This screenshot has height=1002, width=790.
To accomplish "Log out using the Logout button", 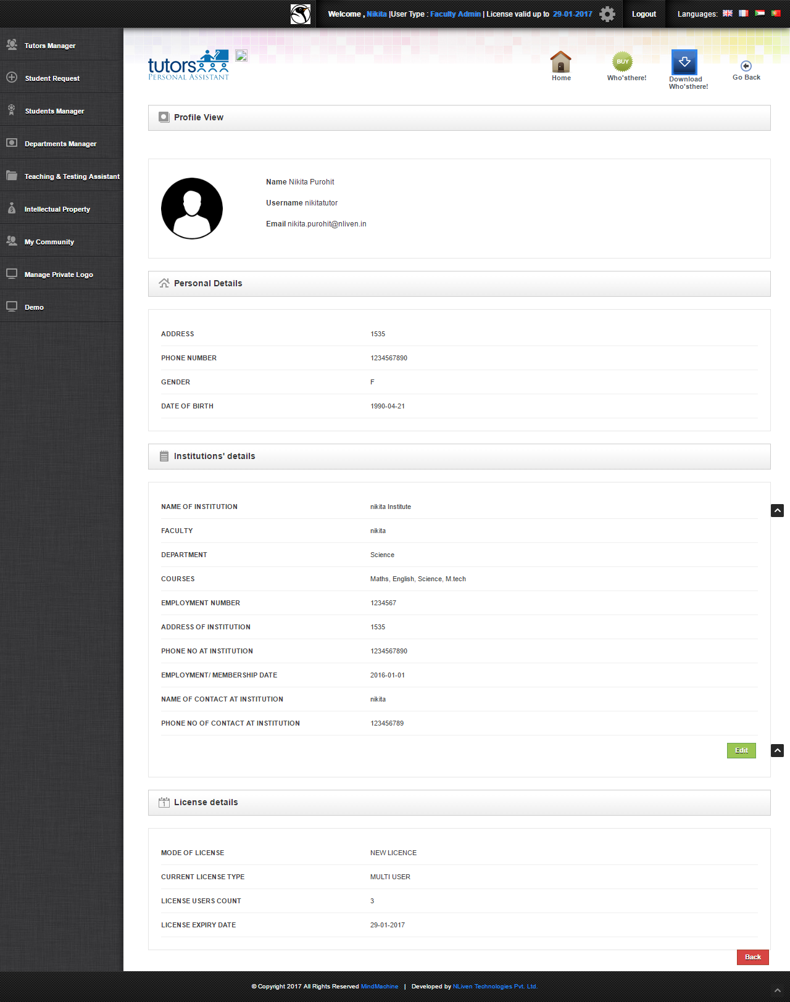I will pos(644,14).
